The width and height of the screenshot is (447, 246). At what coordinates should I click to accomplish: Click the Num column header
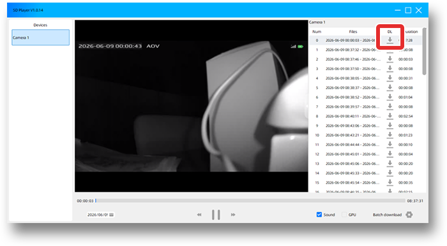[317, 32]
